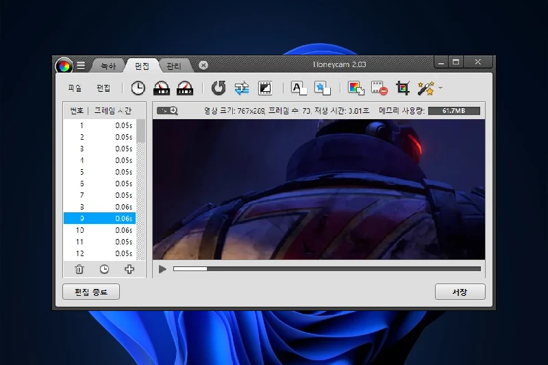This screenshot has width=548, height=365.
Task: Select frame 12 row
Action: [x=99, y=253]
